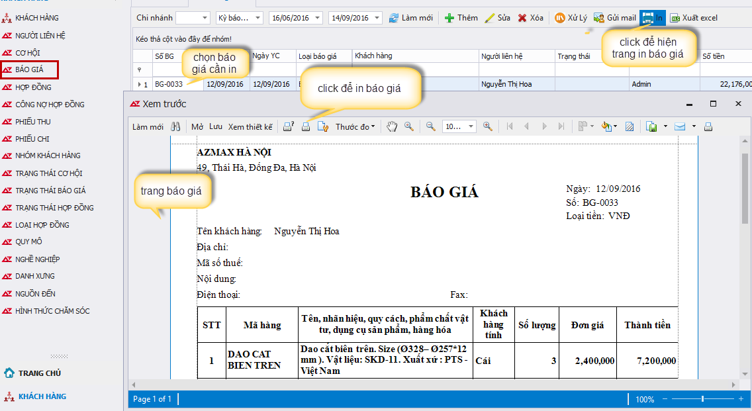
Task: Click Làm mới refresh in main toolbar
Action: pos(410,18)
